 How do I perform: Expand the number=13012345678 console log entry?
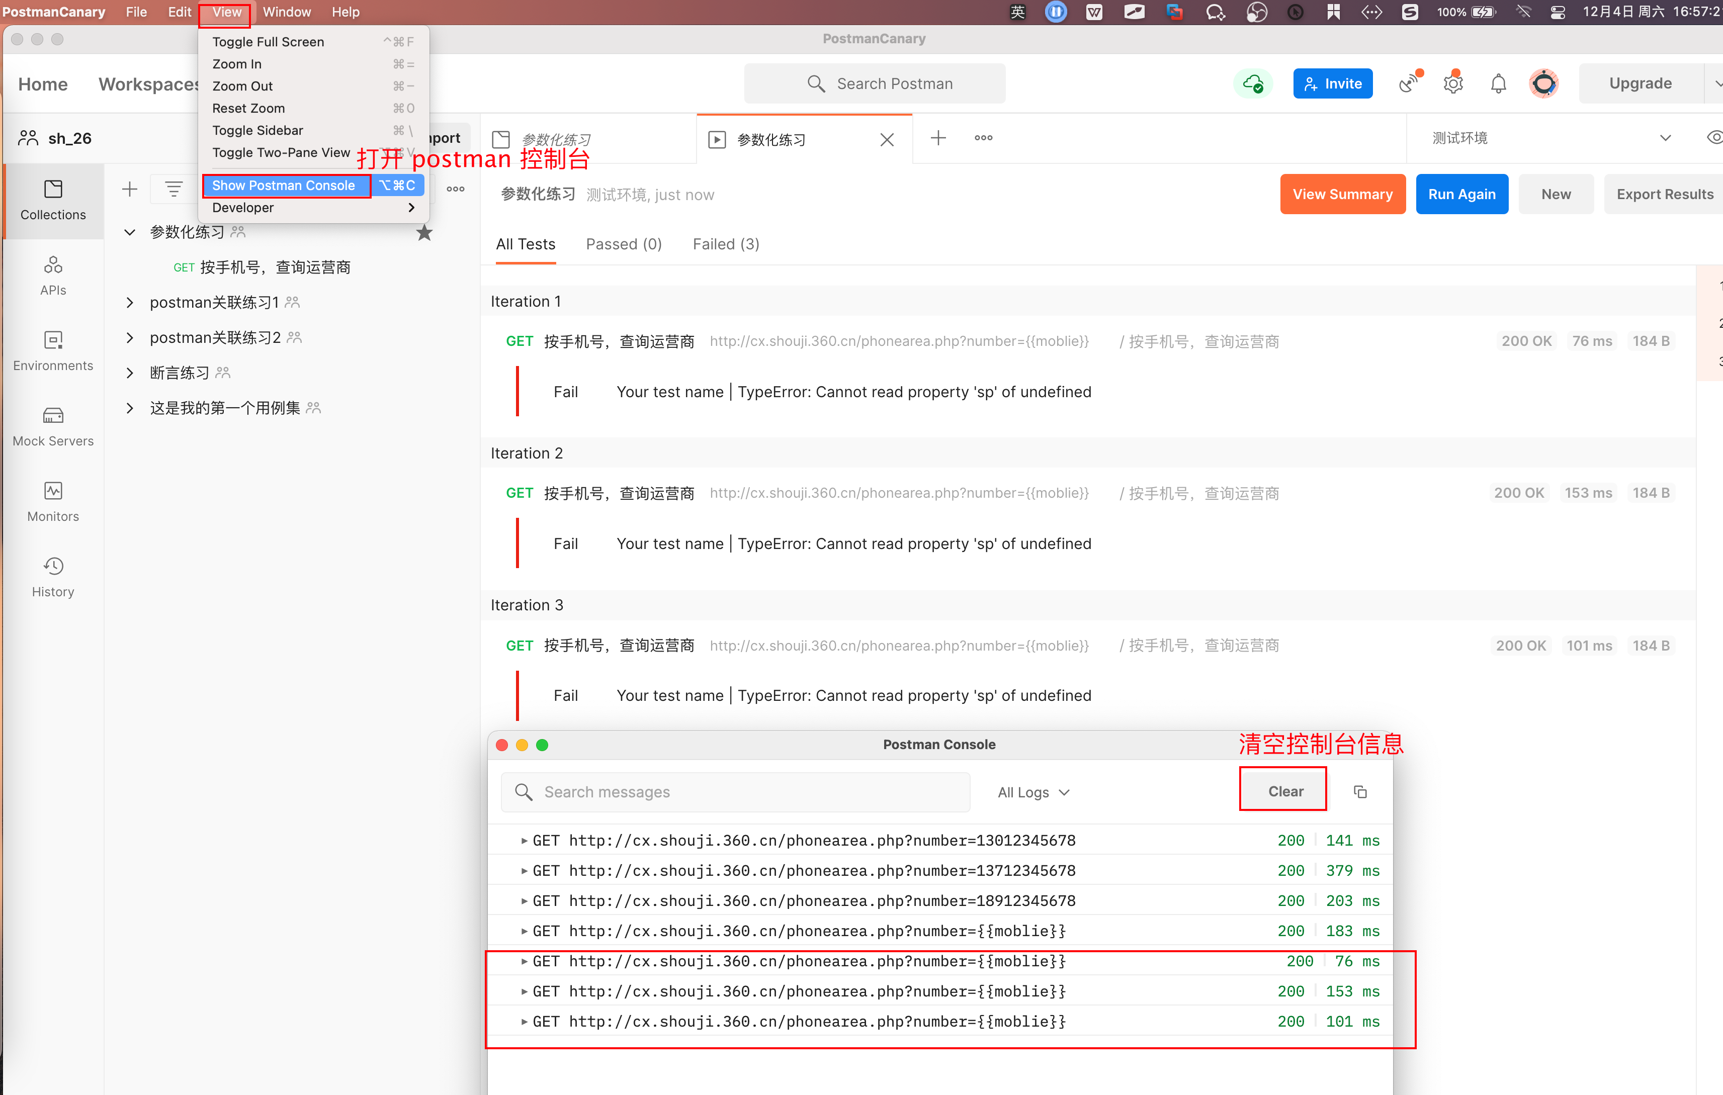[x=524, y=841]
